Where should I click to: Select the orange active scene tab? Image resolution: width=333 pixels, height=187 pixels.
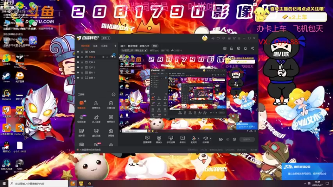[x=85, y=46]
